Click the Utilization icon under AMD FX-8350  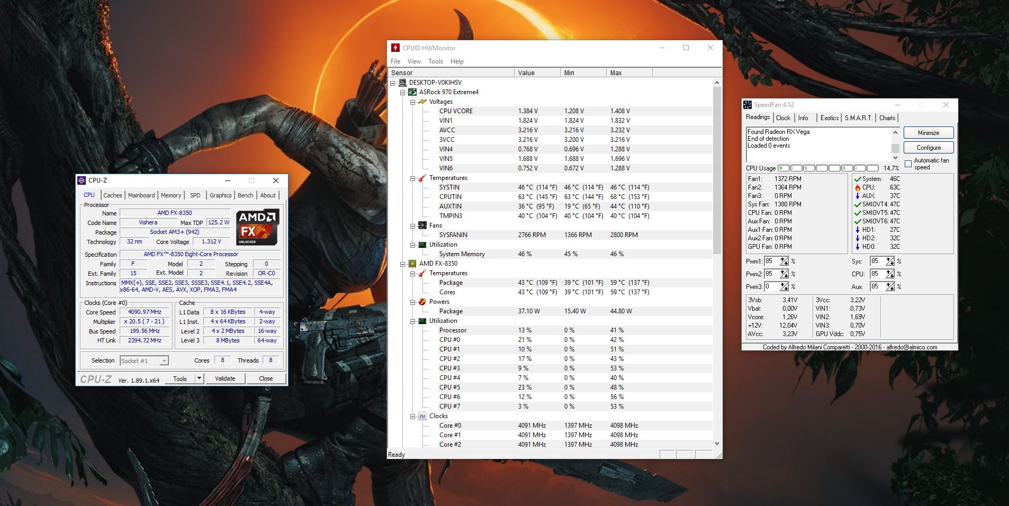[x=422, y=321]
